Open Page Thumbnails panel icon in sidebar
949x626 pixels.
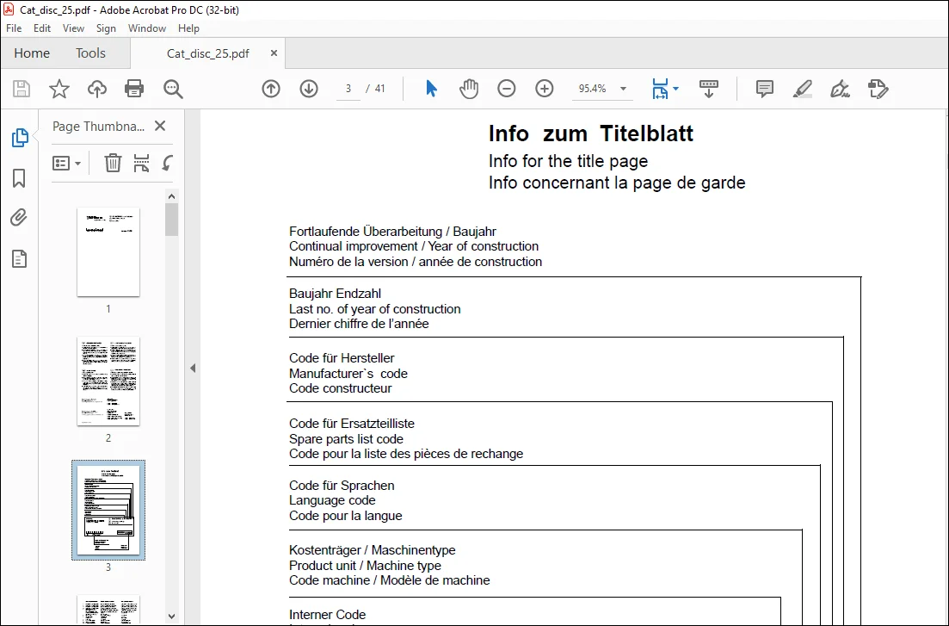click(20, 138)
